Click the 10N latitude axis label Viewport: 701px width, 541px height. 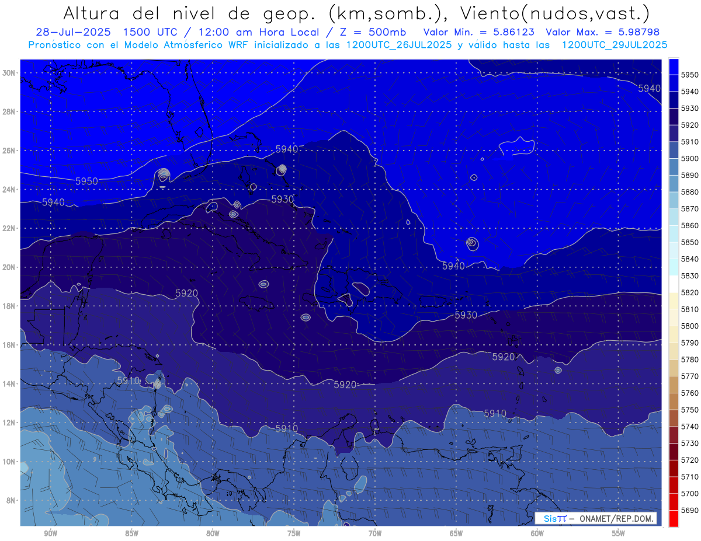pyautogui.click(x=8, y=462)
